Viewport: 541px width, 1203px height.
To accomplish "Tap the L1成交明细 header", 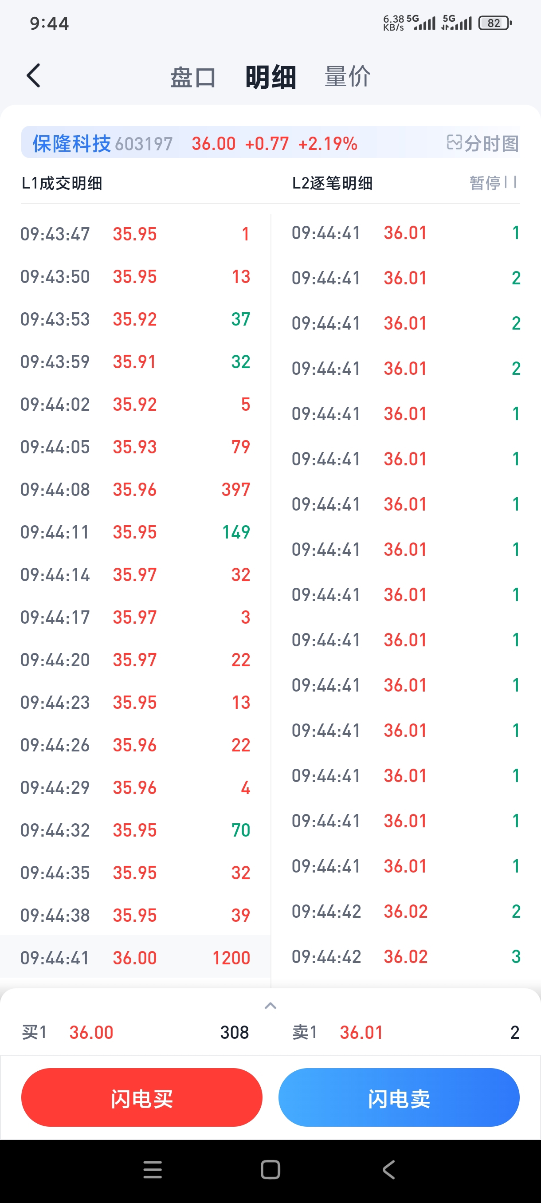I will coord(62,183).
